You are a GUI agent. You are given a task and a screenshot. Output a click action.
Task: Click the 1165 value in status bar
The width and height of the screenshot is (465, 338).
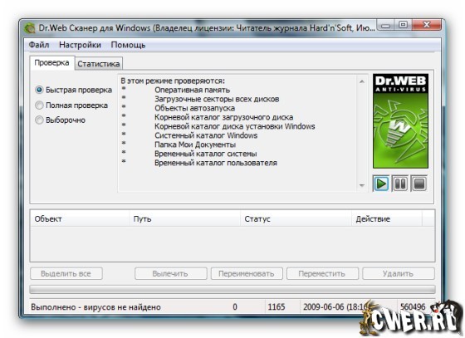pyautogui.click(x=277, y=306)
